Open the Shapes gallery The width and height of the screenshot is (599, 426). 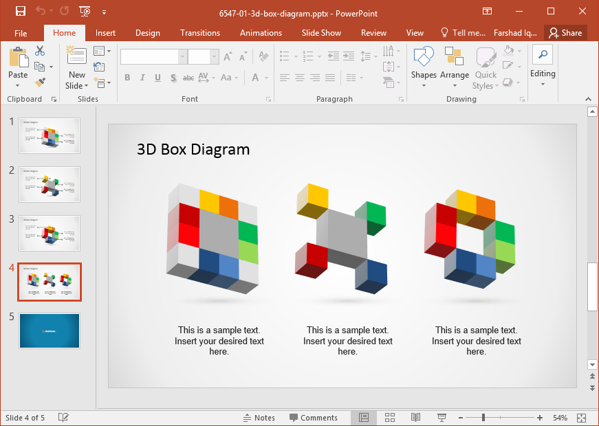424,67
